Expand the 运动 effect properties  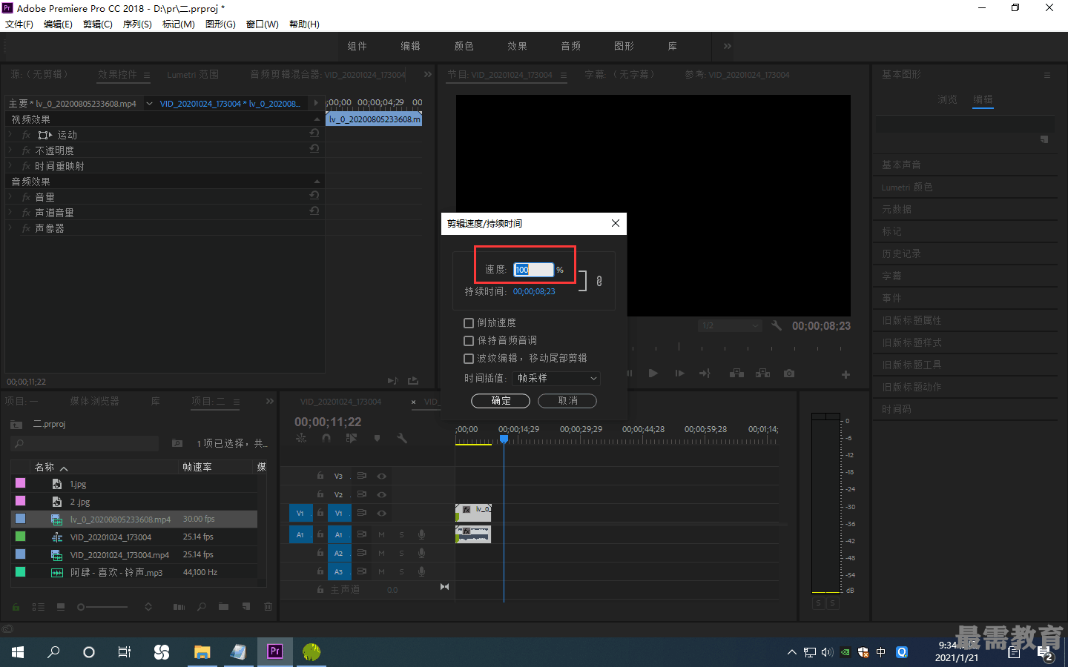coord(10,135)
